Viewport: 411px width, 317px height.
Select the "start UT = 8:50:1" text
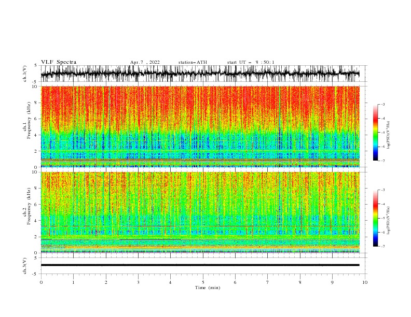(251, 62)
